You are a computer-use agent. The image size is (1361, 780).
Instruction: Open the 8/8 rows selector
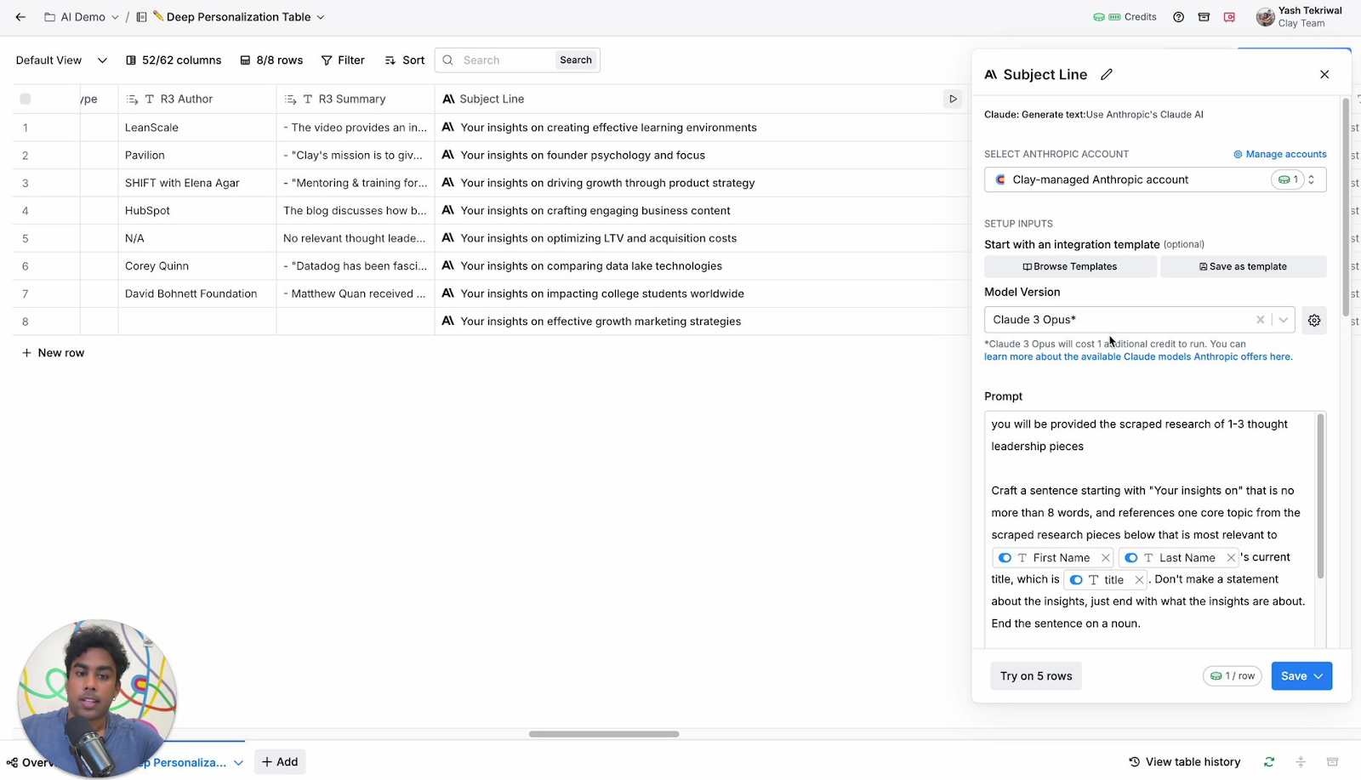(x=271, y=60)
